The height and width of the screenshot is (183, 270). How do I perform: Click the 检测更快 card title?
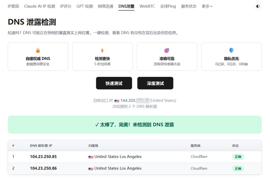(102, 59)
